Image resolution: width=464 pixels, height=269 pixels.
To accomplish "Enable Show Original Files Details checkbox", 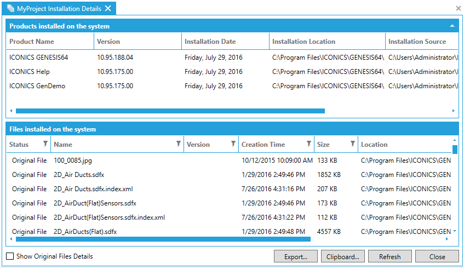I will [10, 256].
